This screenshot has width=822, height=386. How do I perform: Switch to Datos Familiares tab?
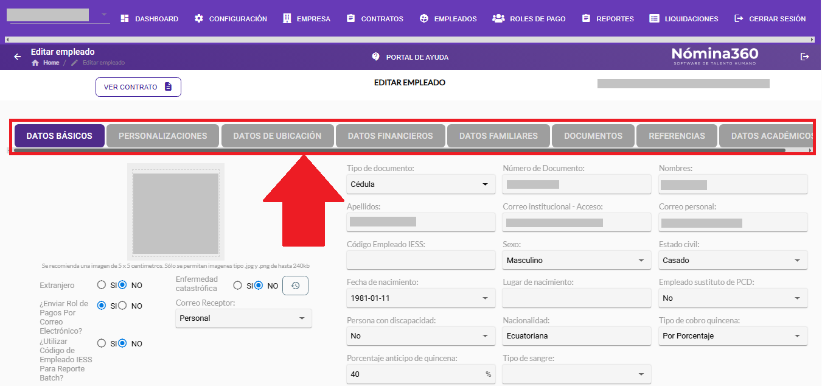[499, 136]
